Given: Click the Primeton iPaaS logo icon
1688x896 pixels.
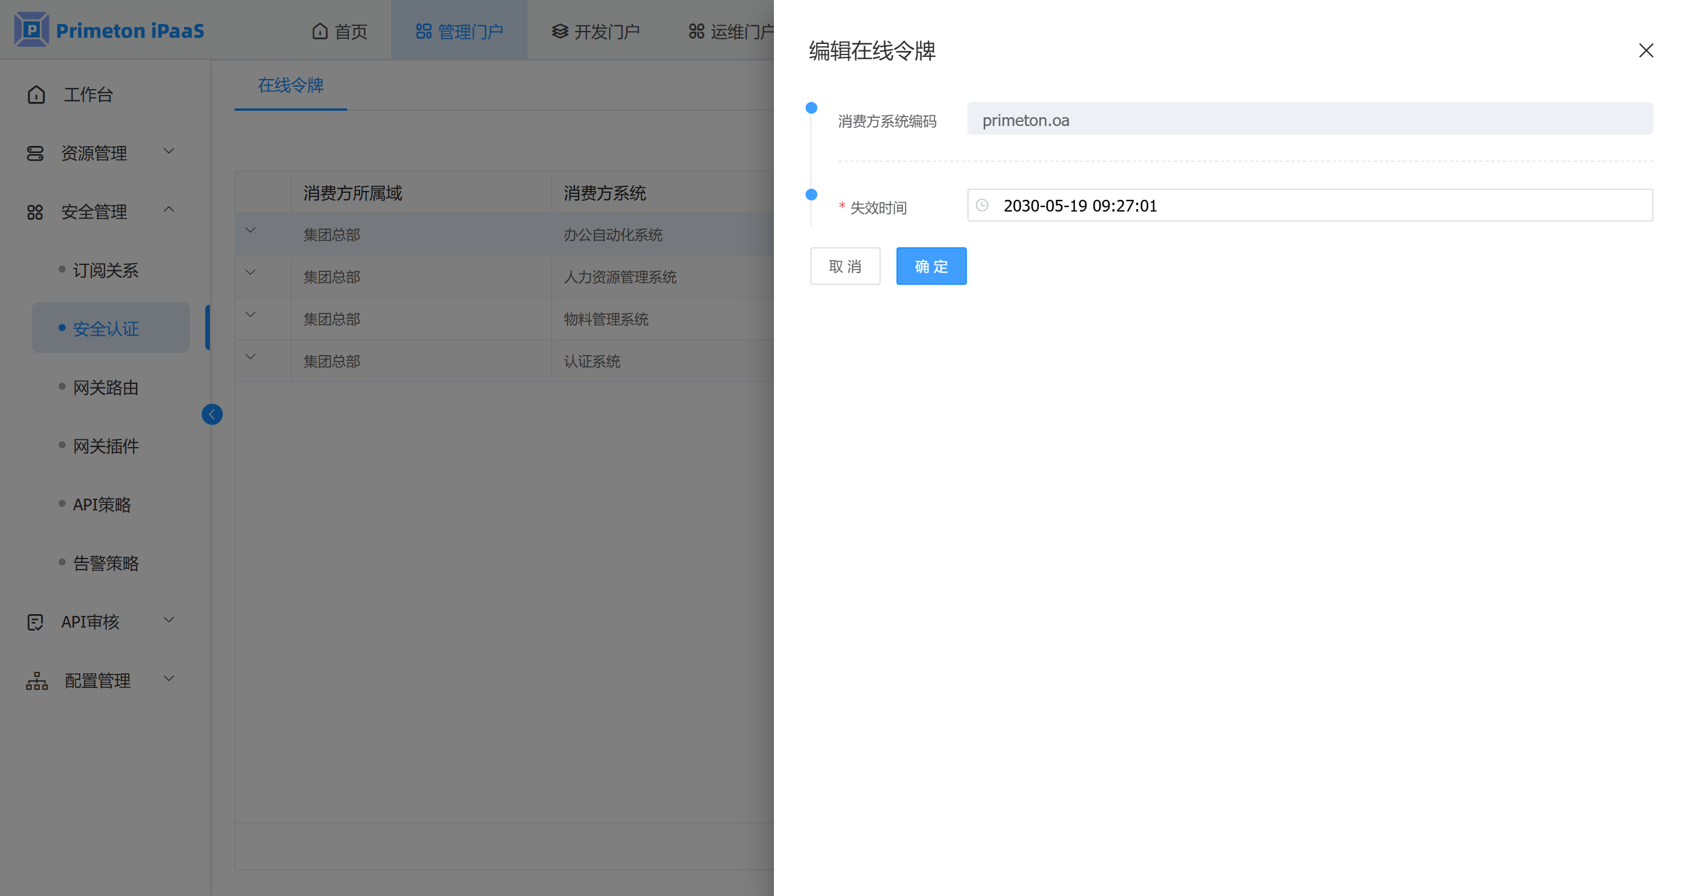Looking at the screenshot, I should pyautogui.click(x=32, y=29).
